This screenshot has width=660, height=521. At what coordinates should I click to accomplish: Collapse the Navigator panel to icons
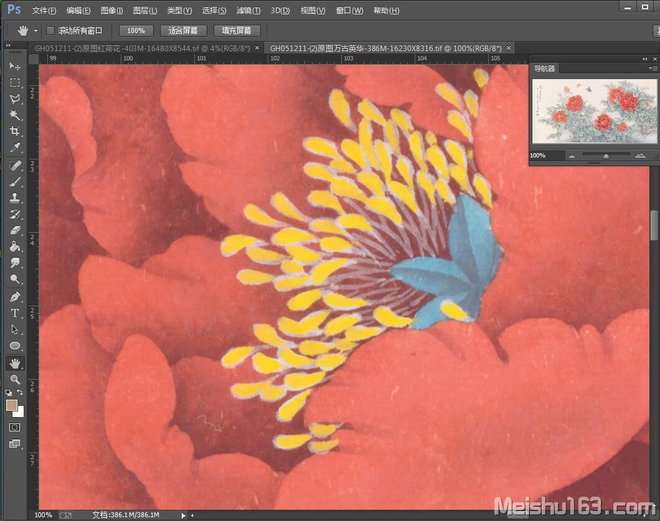coord(644,59)
